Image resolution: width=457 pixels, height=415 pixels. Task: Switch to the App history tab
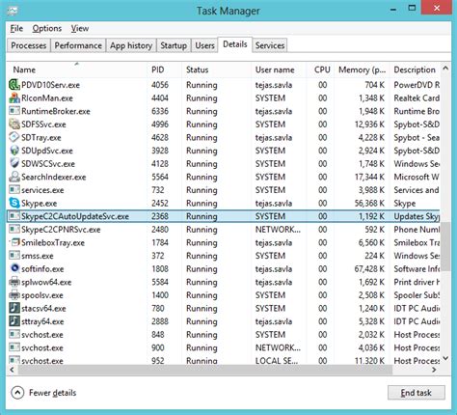click(x=131, y=45)
